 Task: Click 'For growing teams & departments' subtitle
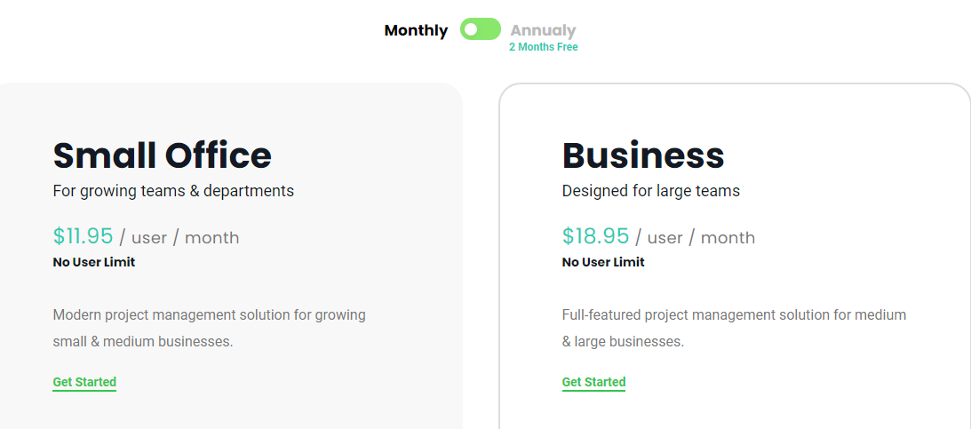pyautogui.click(x=173, y=191)
